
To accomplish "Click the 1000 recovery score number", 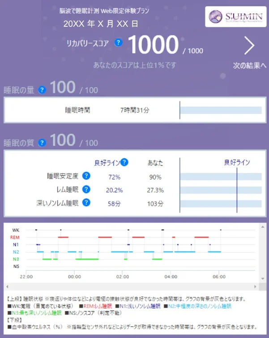I will pyautogui.click(x=154, y=45).
